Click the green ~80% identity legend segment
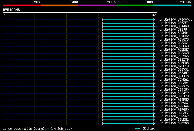194x131 pixels. pyautogui.click(x=135, y=5)
